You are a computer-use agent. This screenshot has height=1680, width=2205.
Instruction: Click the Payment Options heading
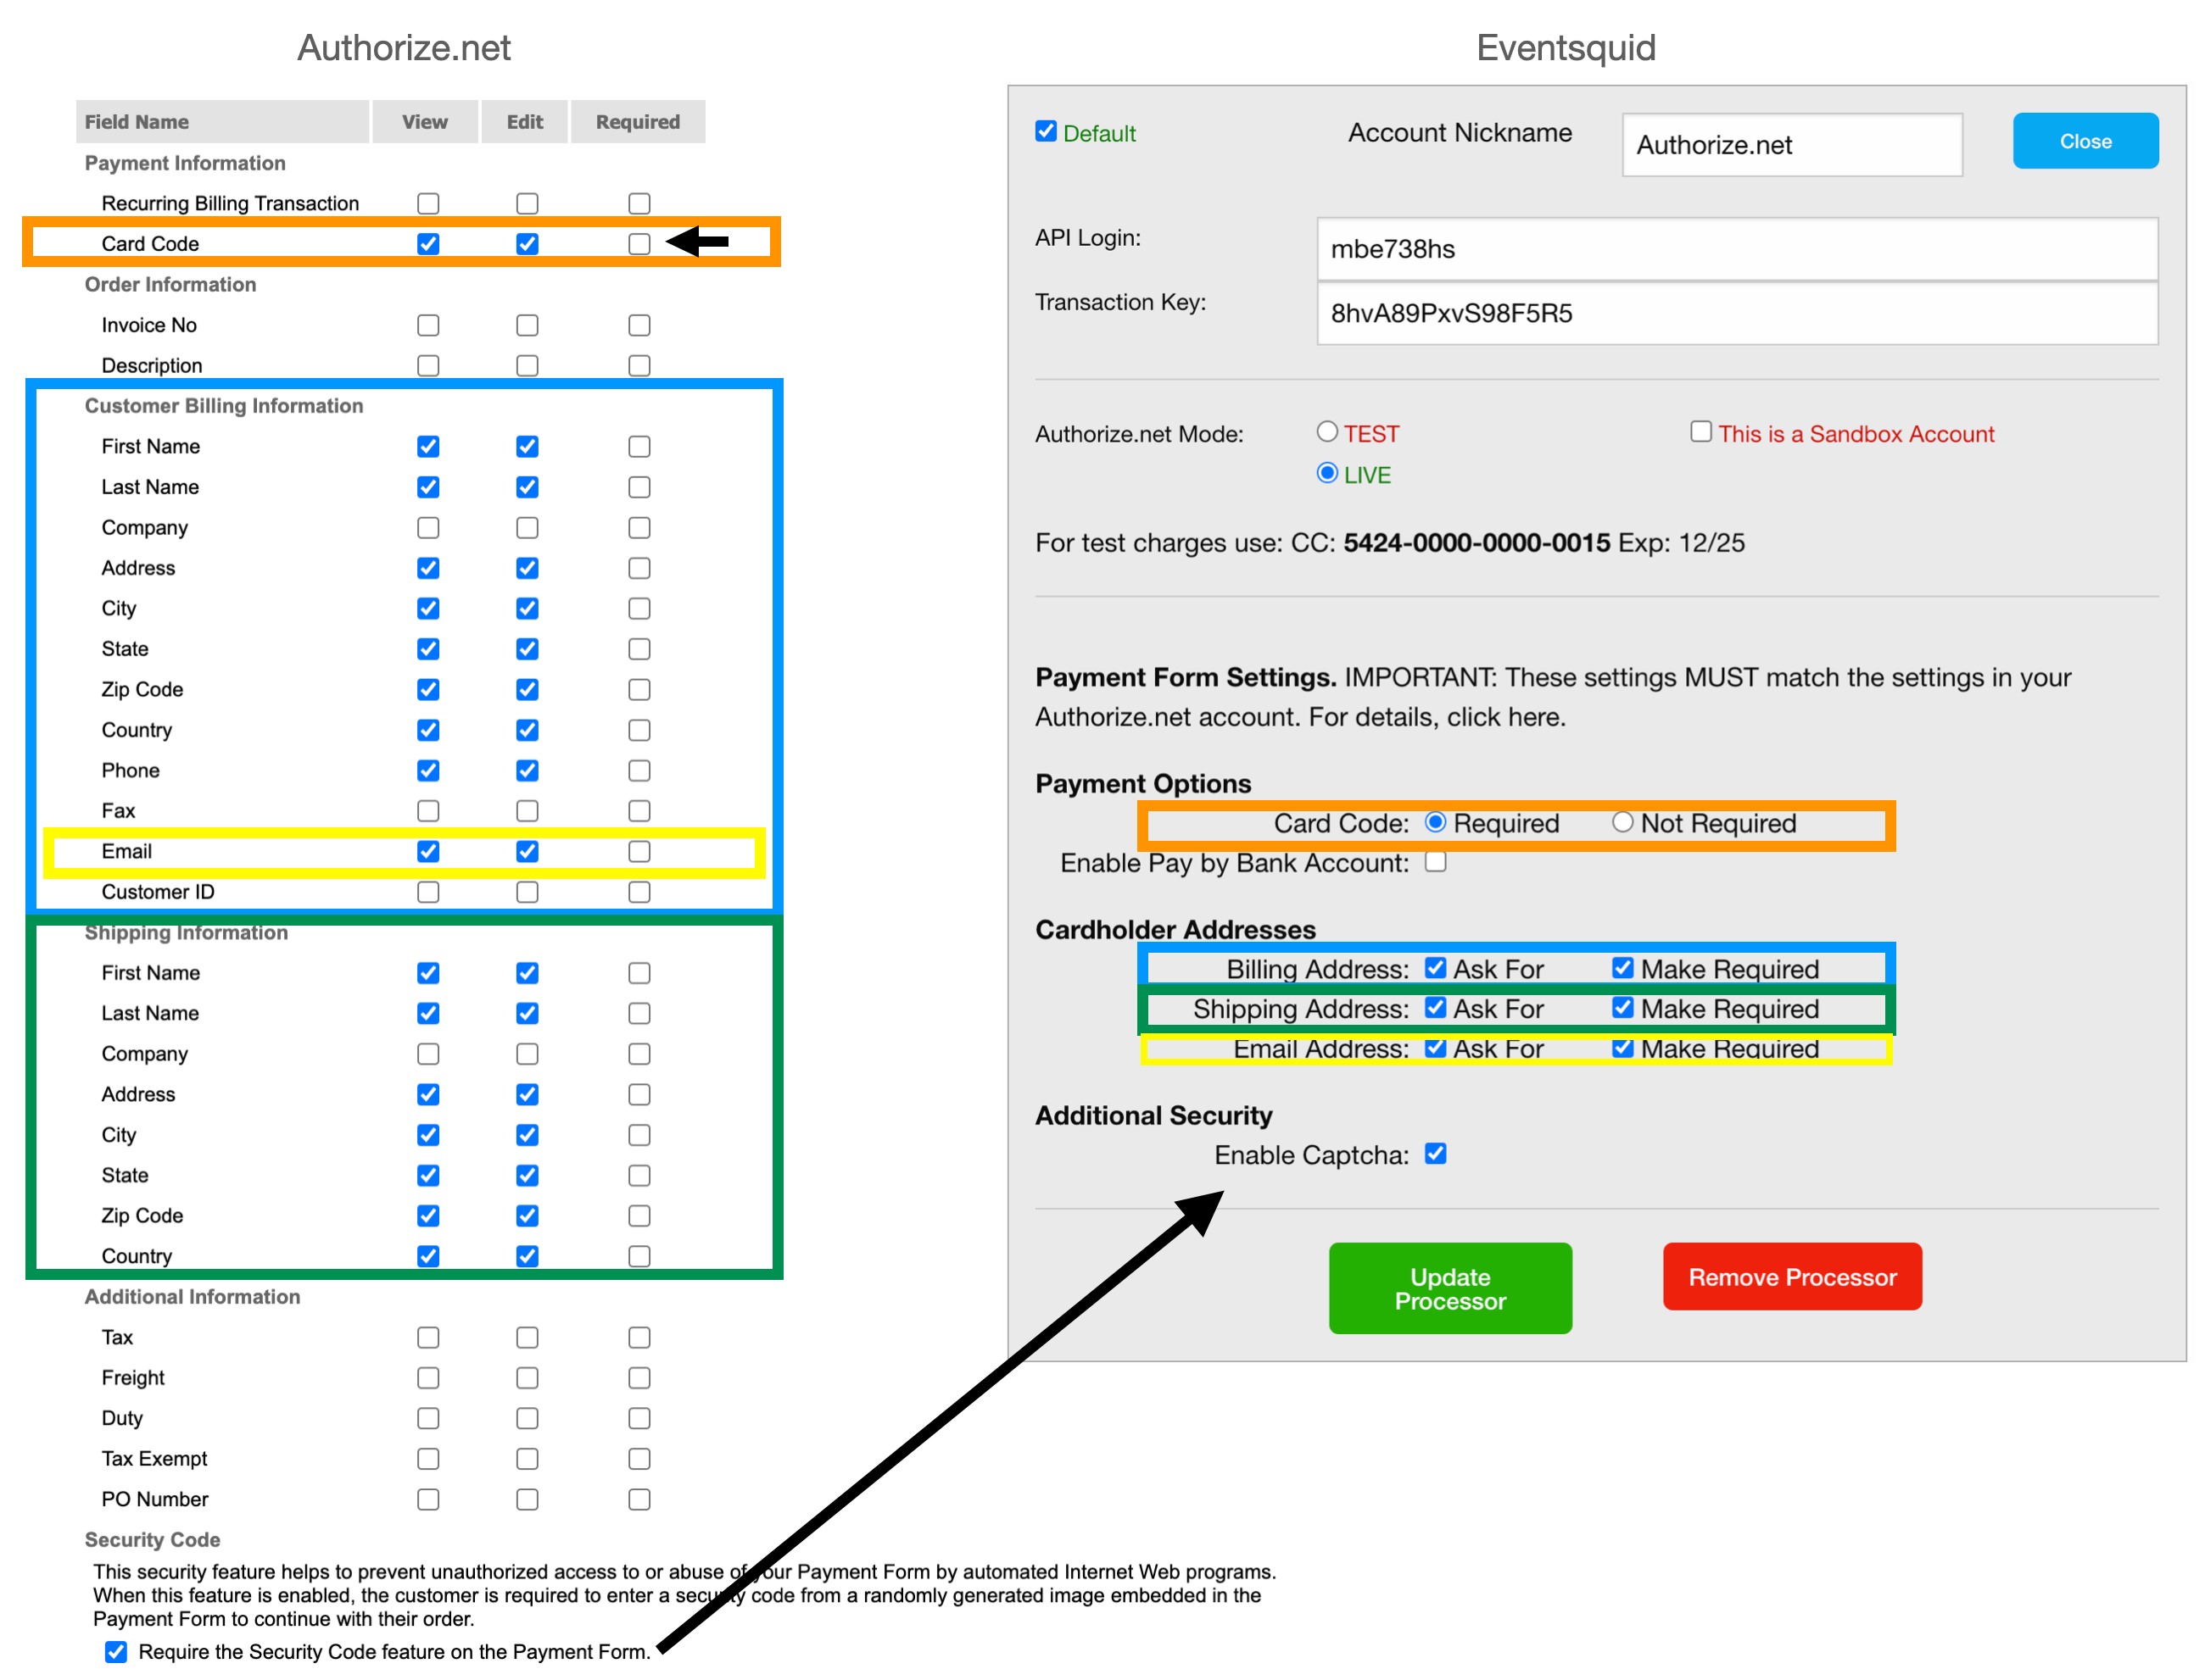[1142, 783]
